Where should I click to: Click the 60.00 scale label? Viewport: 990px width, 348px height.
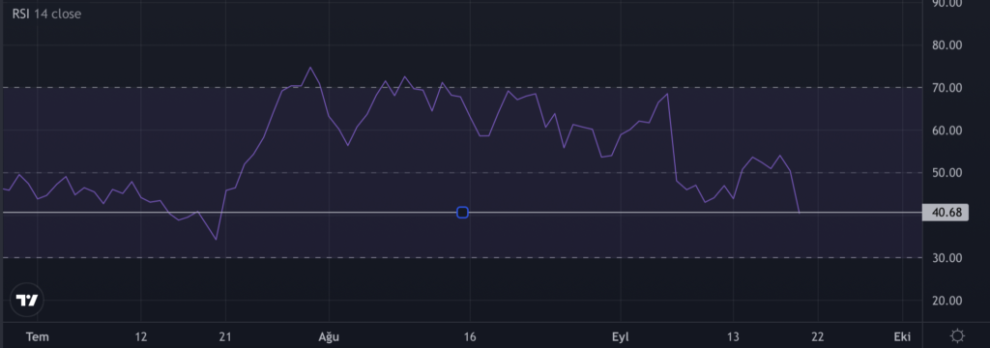946,130
